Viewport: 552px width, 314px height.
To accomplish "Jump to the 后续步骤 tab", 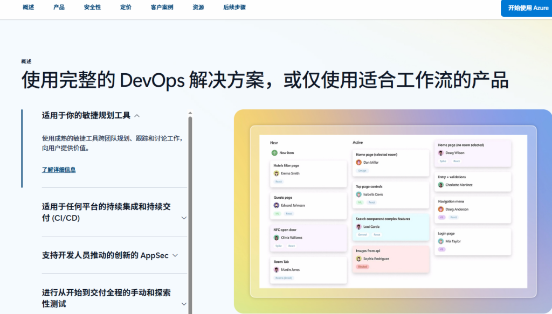I will (x=234, y=7).
